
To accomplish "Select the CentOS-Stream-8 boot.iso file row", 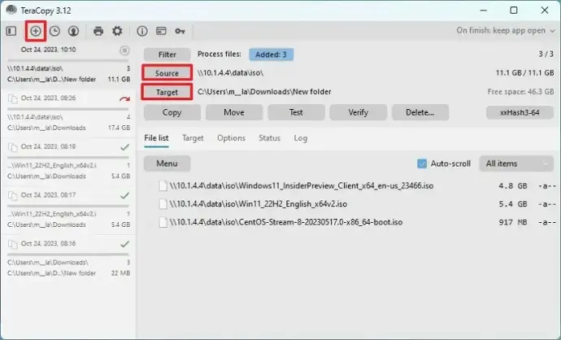I will pyautogui.click(x=350, y=222).
